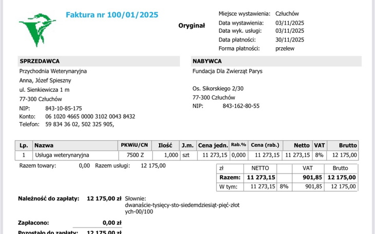Select the buyer NIP number 843-162-80-55
The image size is (375, 234).
(x=241, y=106)
